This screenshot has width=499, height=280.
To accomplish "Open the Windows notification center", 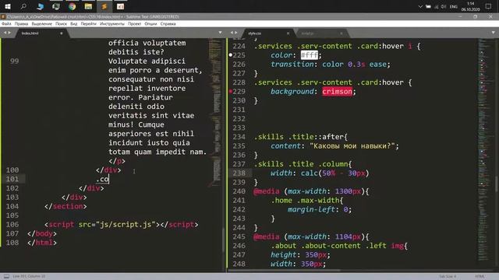I will point(489,6).
